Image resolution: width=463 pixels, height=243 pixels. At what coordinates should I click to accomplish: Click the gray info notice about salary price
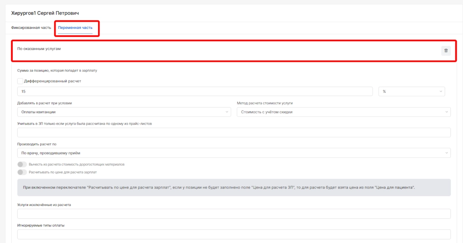[233, 187]
